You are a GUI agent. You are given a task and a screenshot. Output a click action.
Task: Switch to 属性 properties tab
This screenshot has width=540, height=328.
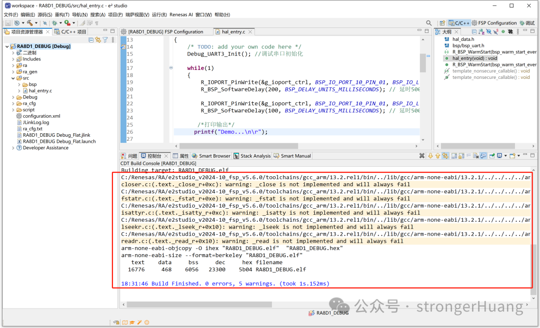(x=181, y=156)
